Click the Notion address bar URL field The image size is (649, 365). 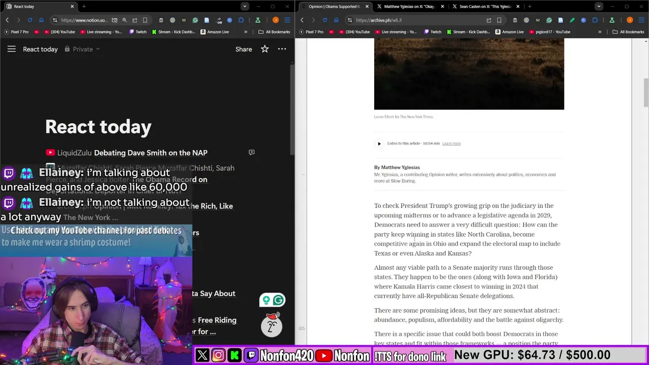(84, 20)
